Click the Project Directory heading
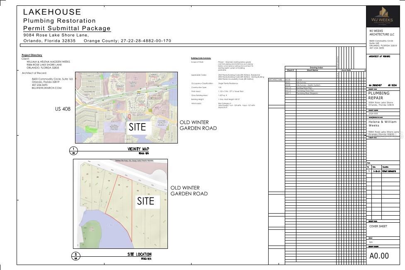 point(32,55)
